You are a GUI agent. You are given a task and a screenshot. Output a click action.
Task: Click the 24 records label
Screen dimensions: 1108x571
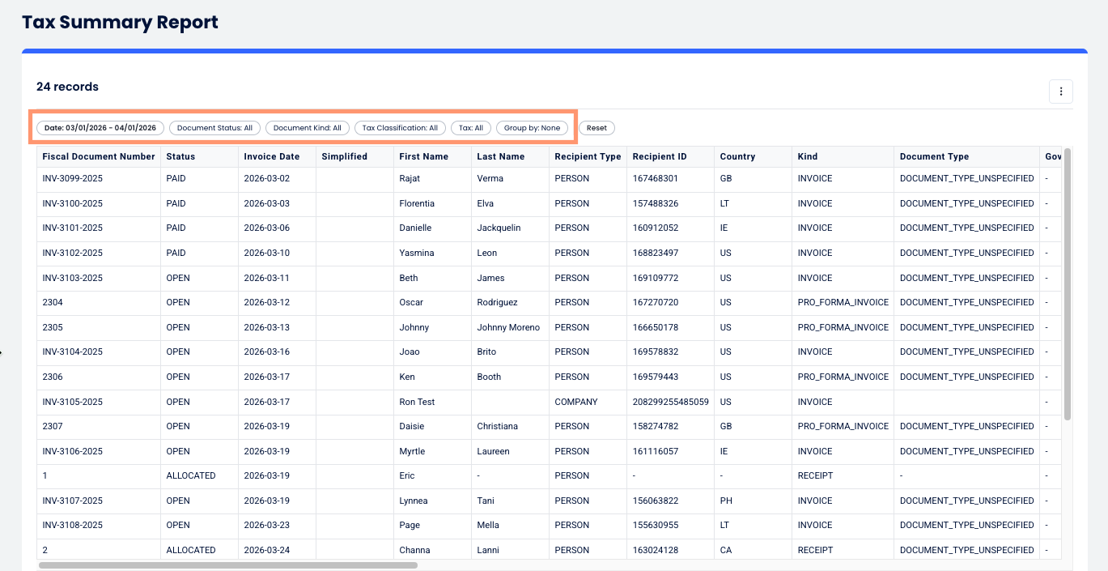[66, 87]
